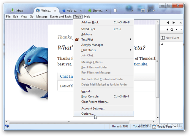The height and width of the screenshot is (136, 190).
Task: Open the Chat heading link on page
Action: (x=66, y=76)
